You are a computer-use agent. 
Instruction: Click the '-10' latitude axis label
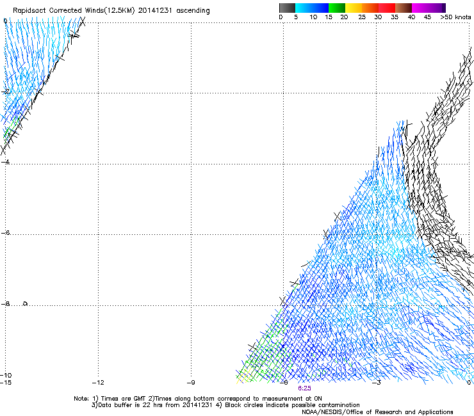coord(6,376)
